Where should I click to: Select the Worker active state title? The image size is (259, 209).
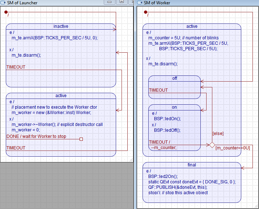click(x=192, y=26)
